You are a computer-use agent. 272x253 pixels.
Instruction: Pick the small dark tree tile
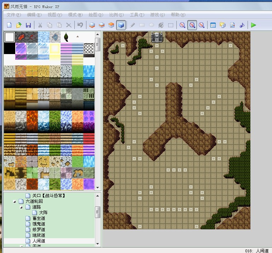(x=66, y=37)
